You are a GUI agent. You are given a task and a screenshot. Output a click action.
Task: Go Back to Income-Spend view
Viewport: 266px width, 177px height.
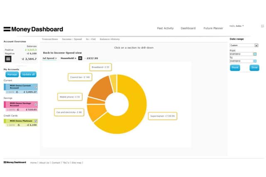(62, 53)
